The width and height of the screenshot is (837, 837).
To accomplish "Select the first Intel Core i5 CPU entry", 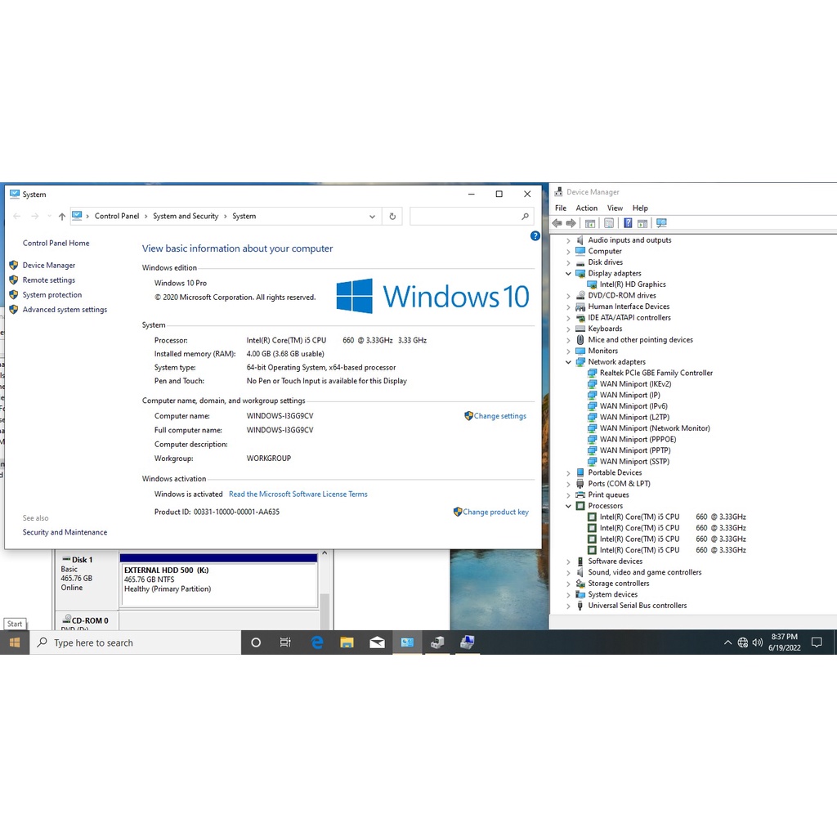I will coord(673,517).
